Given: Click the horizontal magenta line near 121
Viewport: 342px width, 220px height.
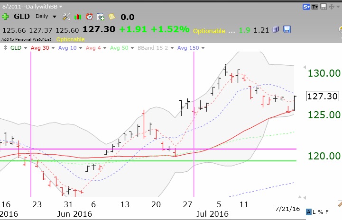Looking at the screenshot, I should click(x=148, y=149).
